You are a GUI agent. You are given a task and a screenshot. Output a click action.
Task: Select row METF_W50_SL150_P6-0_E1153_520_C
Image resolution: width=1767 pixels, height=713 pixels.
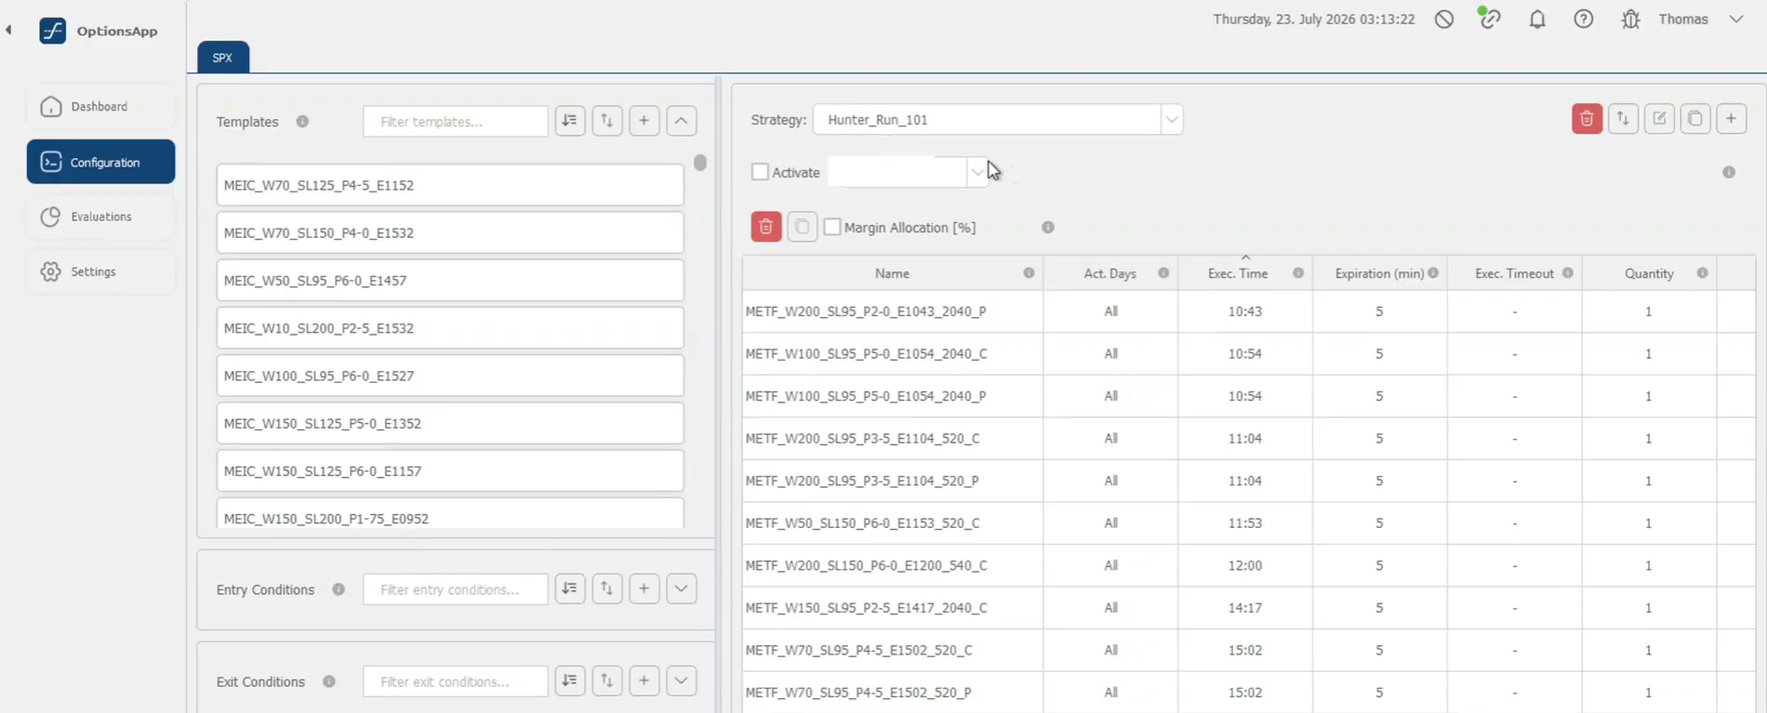click(x=1249, y=523)
